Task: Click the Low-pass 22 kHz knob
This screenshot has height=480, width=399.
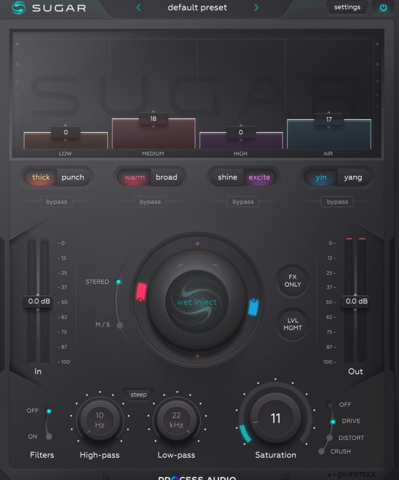Action: coord(176,420)
